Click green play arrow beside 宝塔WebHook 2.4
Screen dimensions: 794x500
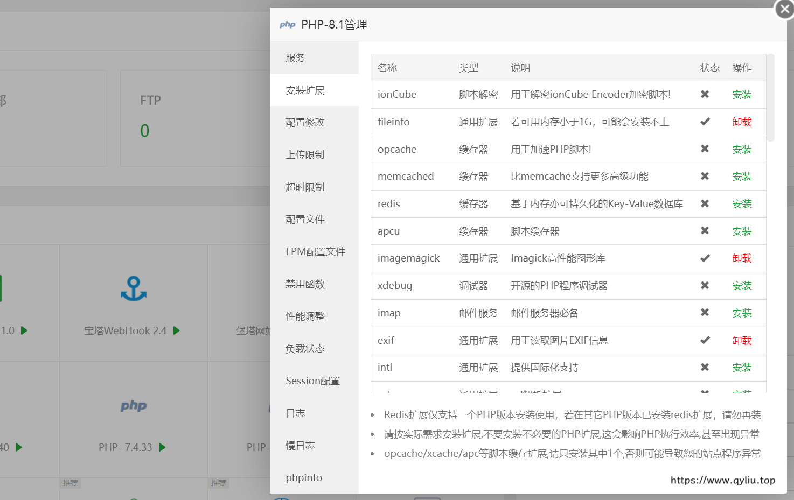click(x=176, y=330)
